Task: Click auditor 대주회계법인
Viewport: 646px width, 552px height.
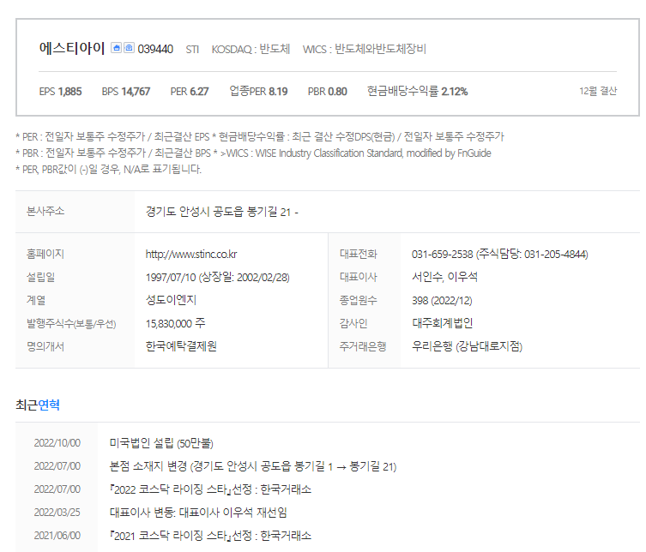Action: point(443,323)
